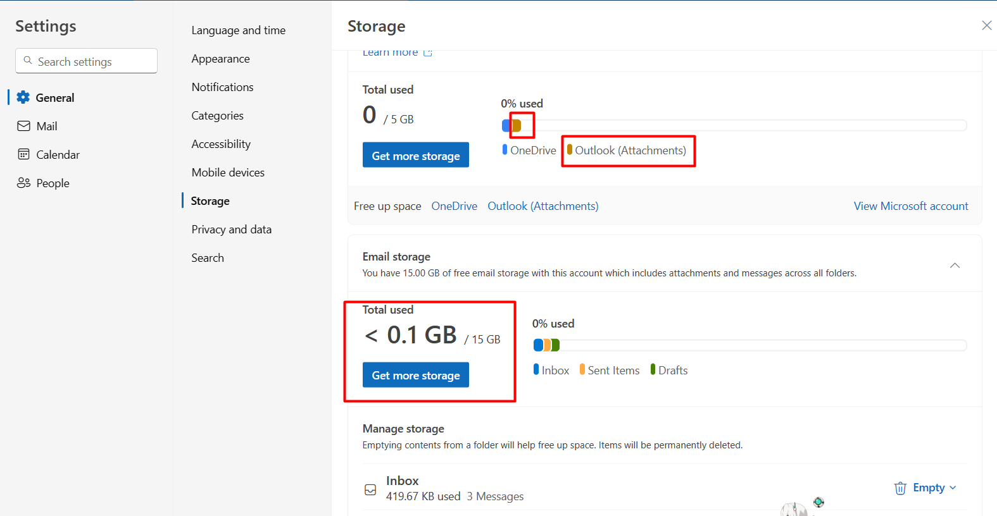Screen dimensions: 997x516
Task: Open Categories settings
Action: 217,116
